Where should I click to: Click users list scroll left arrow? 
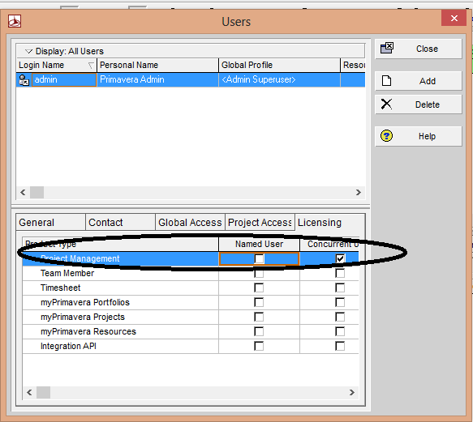click(x=23, y=192)
